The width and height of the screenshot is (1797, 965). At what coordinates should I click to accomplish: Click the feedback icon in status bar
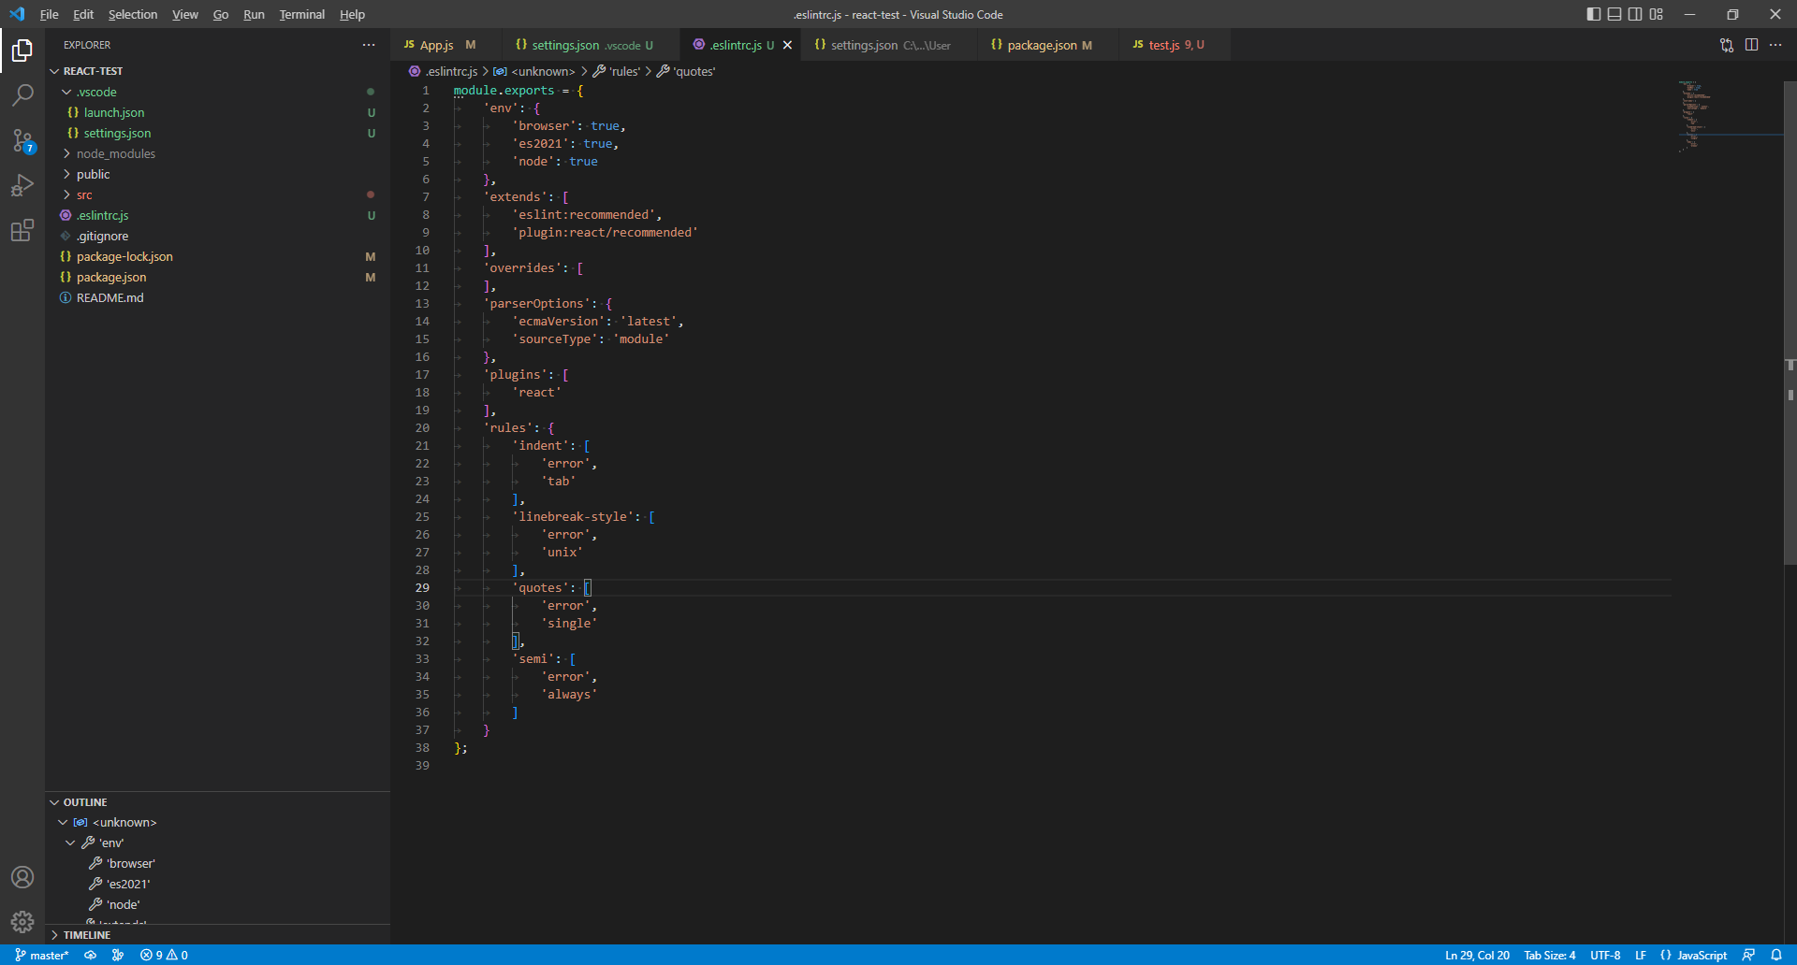click(x=1748, y=955)
